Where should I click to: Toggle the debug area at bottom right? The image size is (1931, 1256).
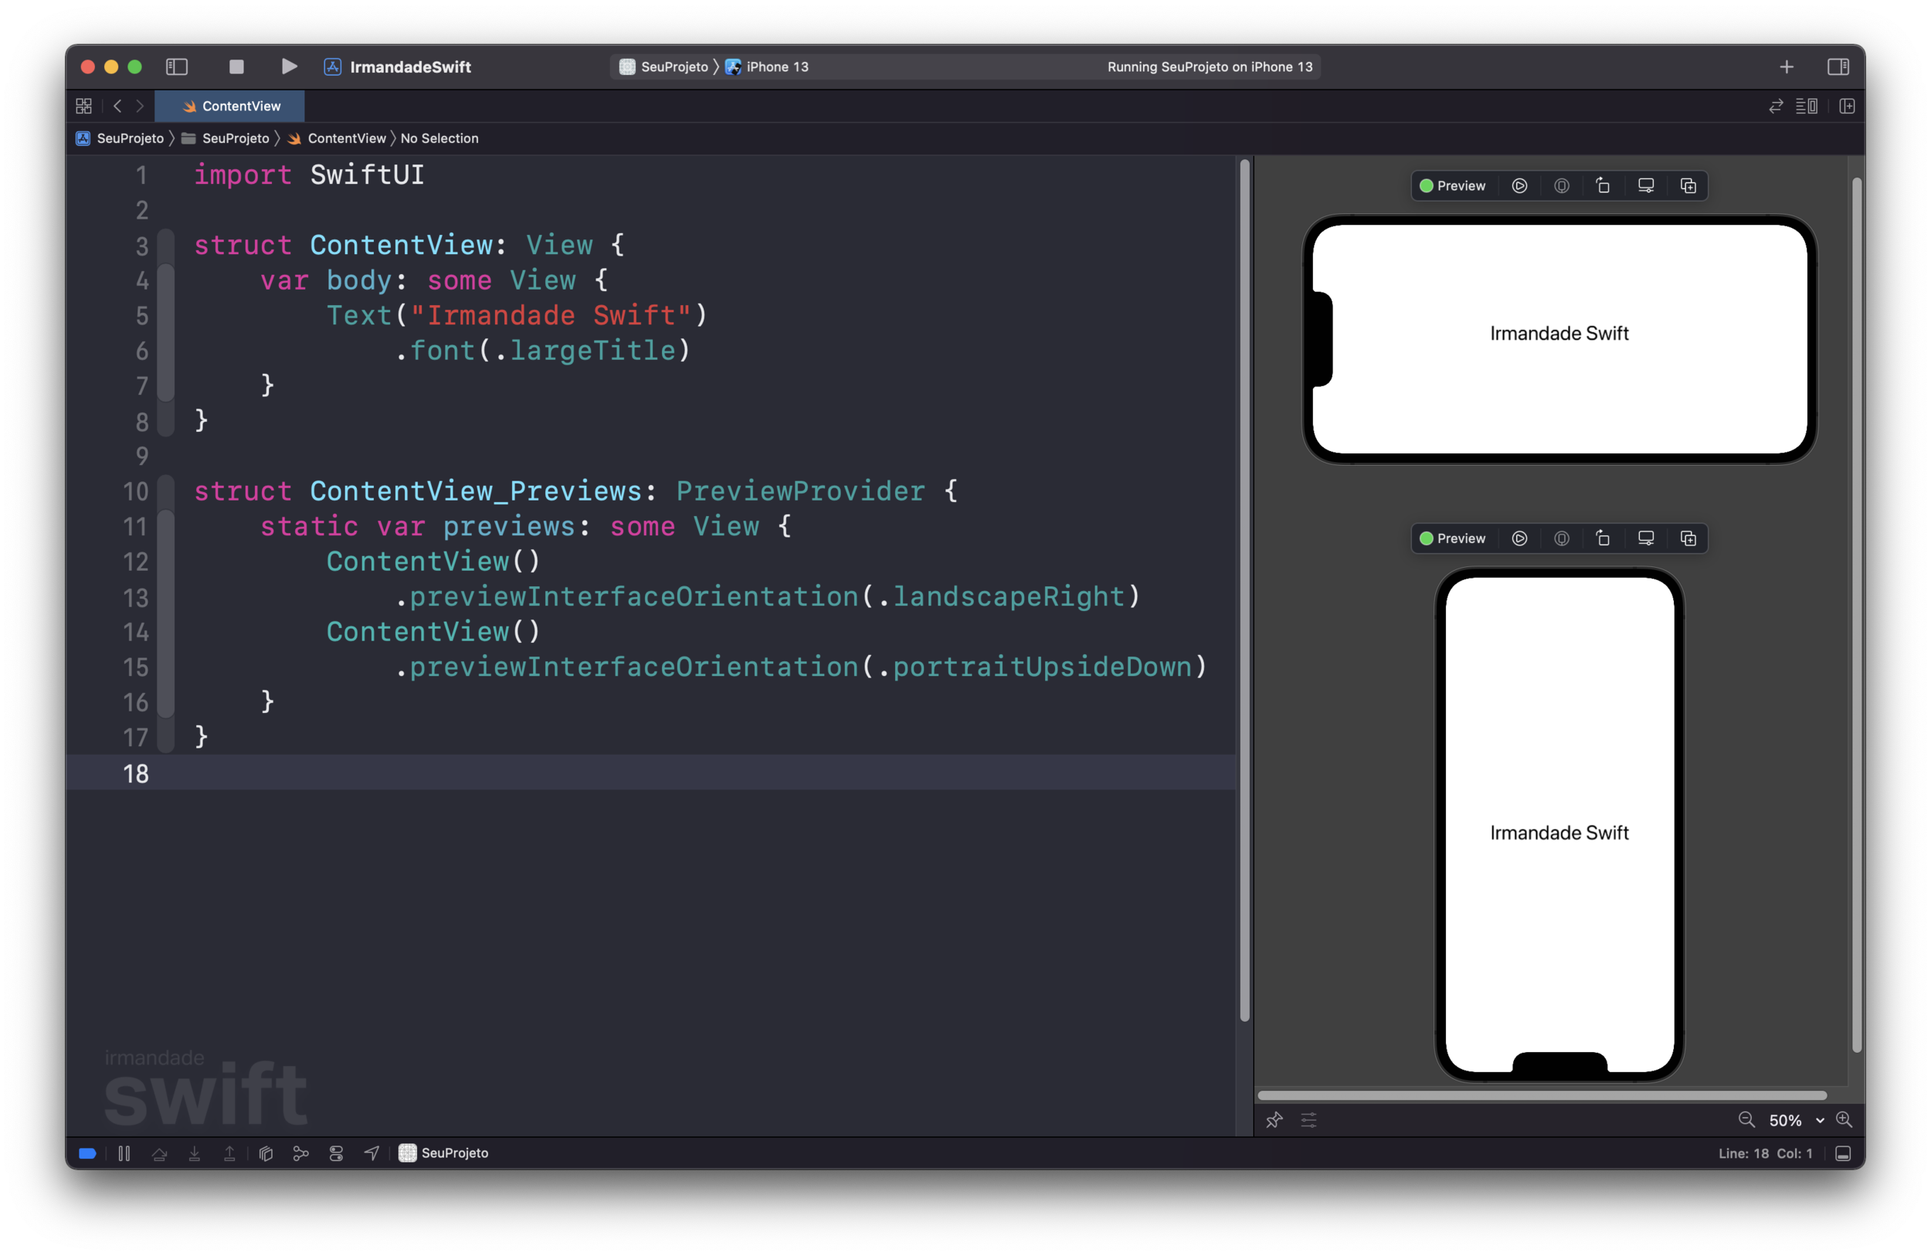coord(1843,1153)
